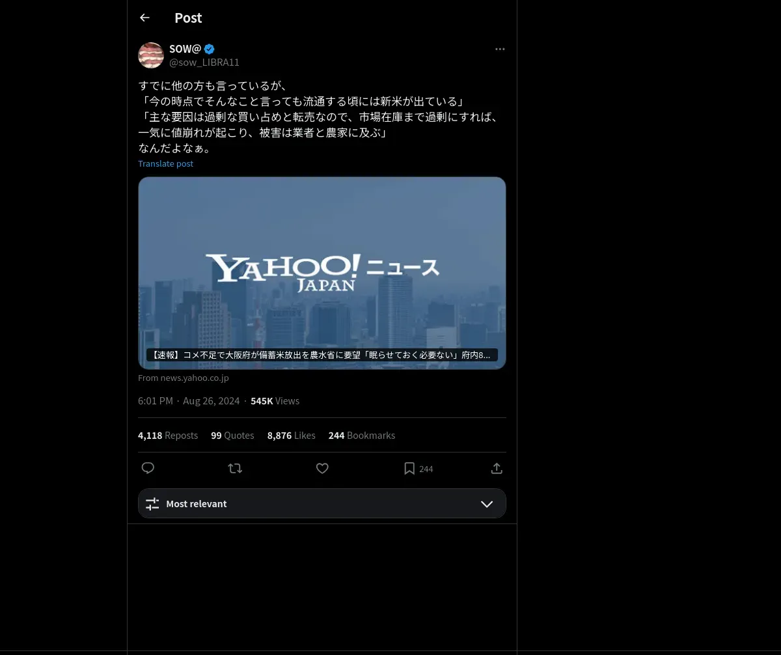Click the post line starting すでに他の方も言っているが

(213, 86)
